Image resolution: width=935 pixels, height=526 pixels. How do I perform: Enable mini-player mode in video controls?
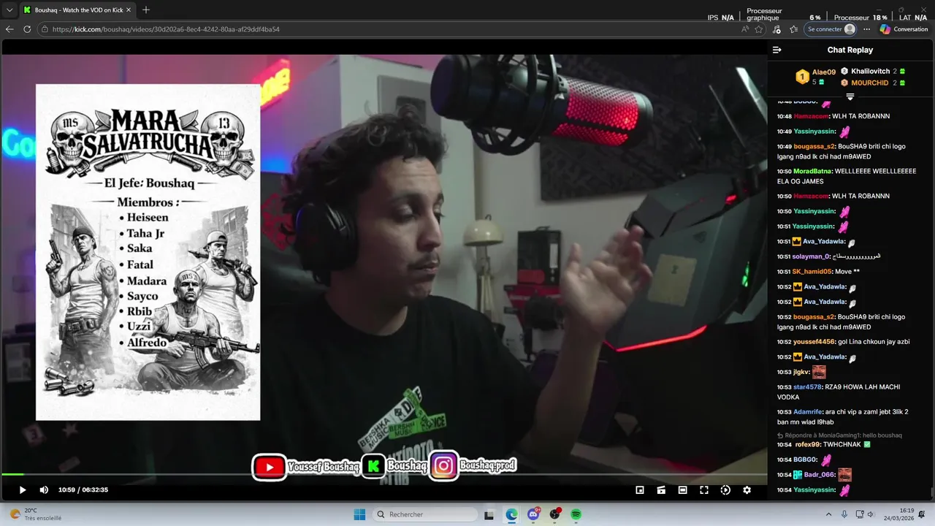click(640, 490)
